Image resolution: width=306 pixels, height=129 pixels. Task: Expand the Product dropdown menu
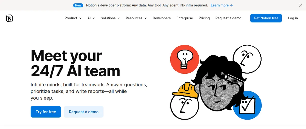73,18
